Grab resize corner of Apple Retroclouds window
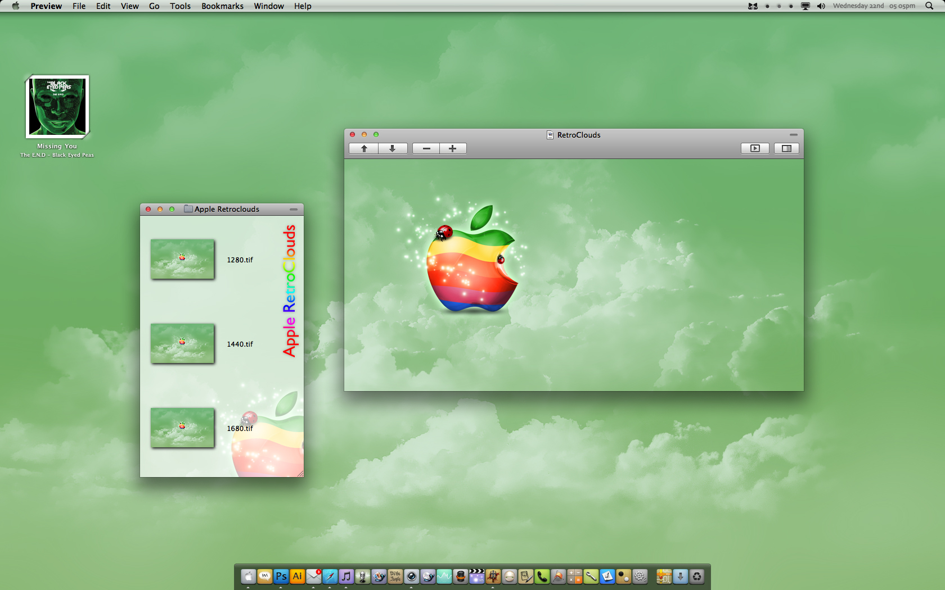This screenshot has height=590, width=945. (x=300, y=474)
